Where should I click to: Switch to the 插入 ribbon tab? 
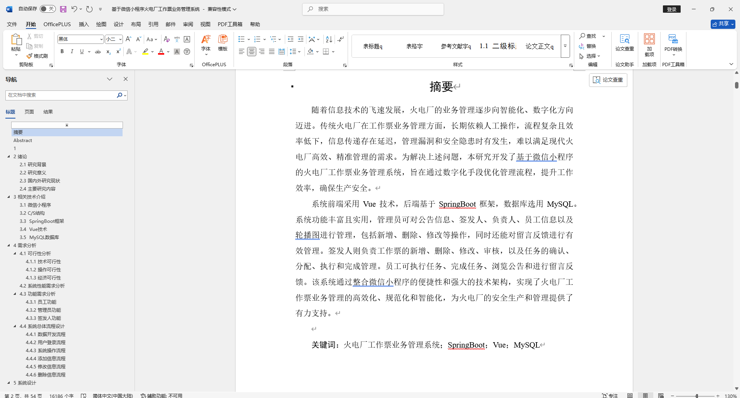(x=84, y=24)
